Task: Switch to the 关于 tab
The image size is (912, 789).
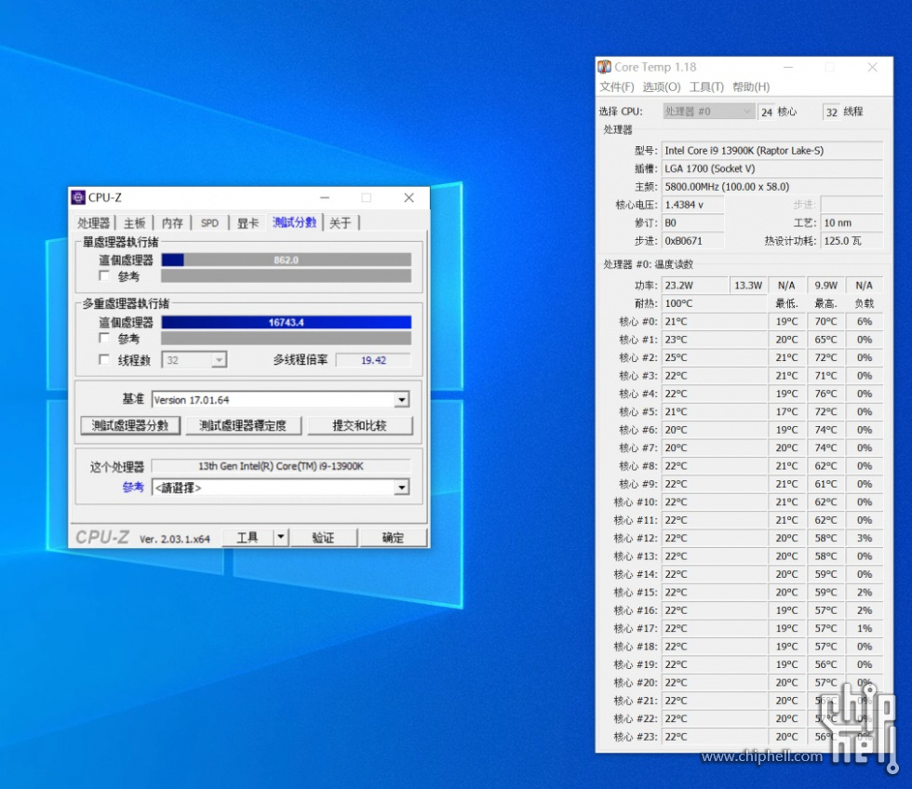Action: pyautogui.click(x=341, y=222)
